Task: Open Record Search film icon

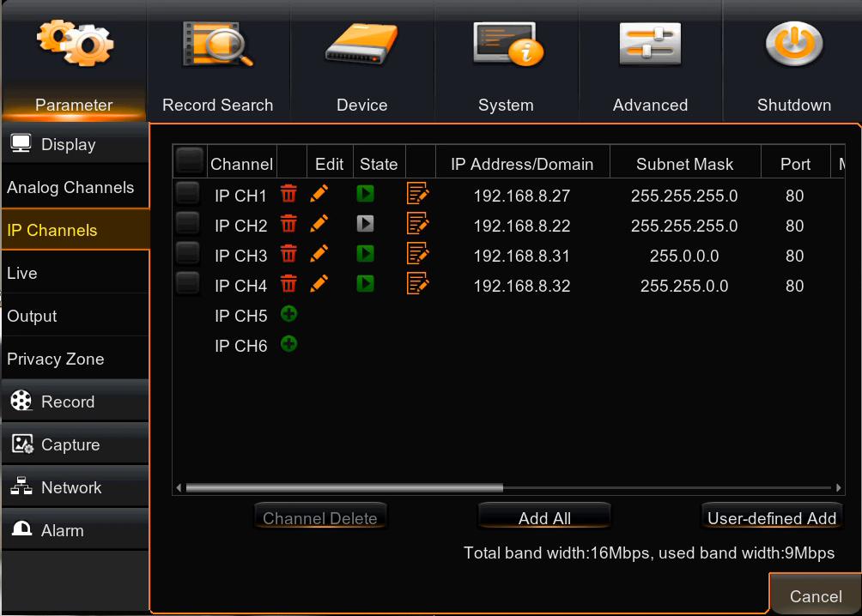Action: pos(218,44)
